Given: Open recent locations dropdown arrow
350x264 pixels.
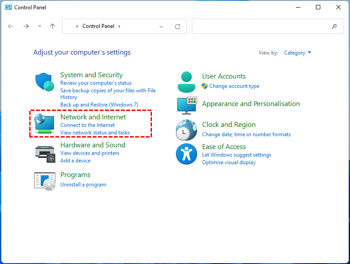Looking at the screenshot, I should (x=39, y=26).
